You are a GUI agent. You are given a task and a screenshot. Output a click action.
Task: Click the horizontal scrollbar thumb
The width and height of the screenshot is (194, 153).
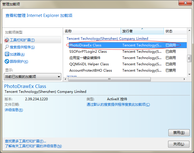[109, 79]
